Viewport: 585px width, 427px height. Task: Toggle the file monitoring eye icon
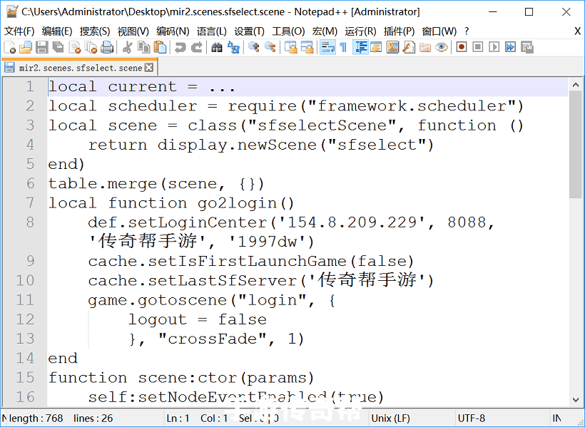(x=442, y=48)
